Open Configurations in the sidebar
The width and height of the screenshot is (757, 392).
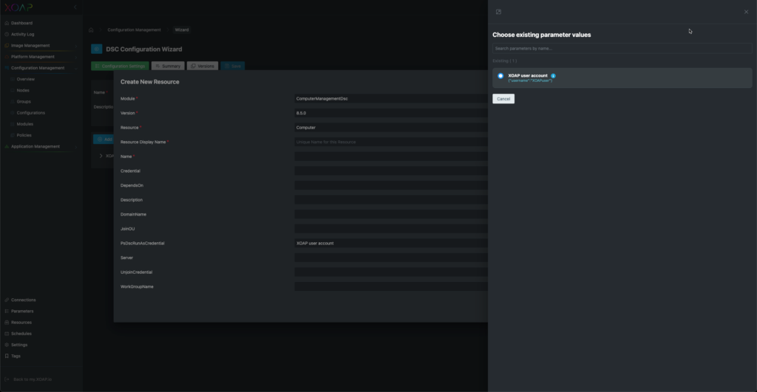(30, 113)
